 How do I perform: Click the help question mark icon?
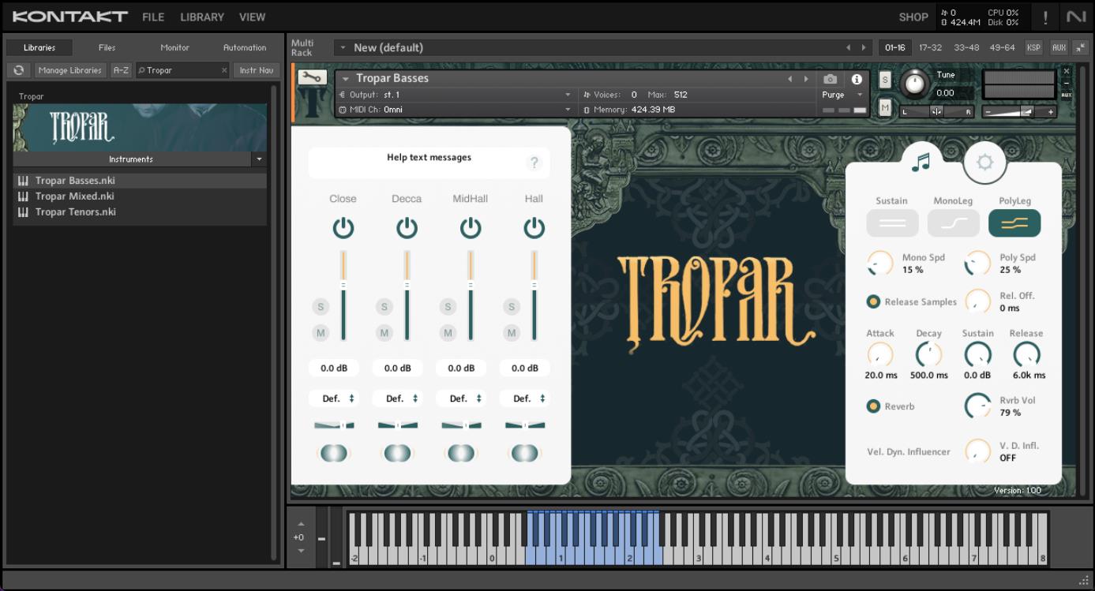[x=534, y=163]
